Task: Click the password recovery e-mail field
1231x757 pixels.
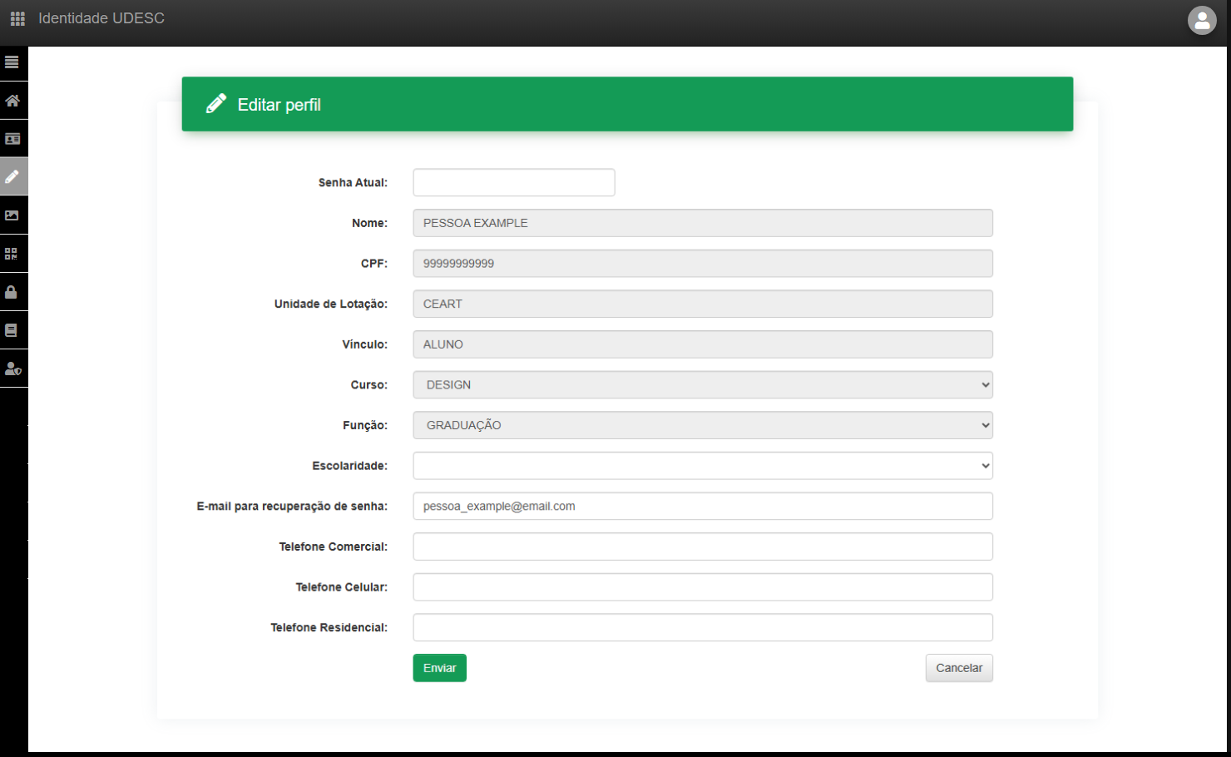Action: tap(702, 507)
